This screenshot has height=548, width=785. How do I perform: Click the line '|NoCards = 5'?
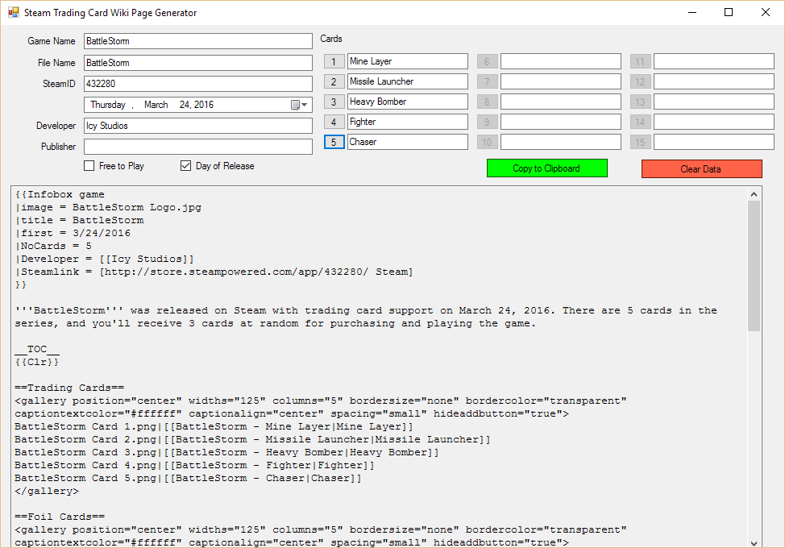coord(53,246)
